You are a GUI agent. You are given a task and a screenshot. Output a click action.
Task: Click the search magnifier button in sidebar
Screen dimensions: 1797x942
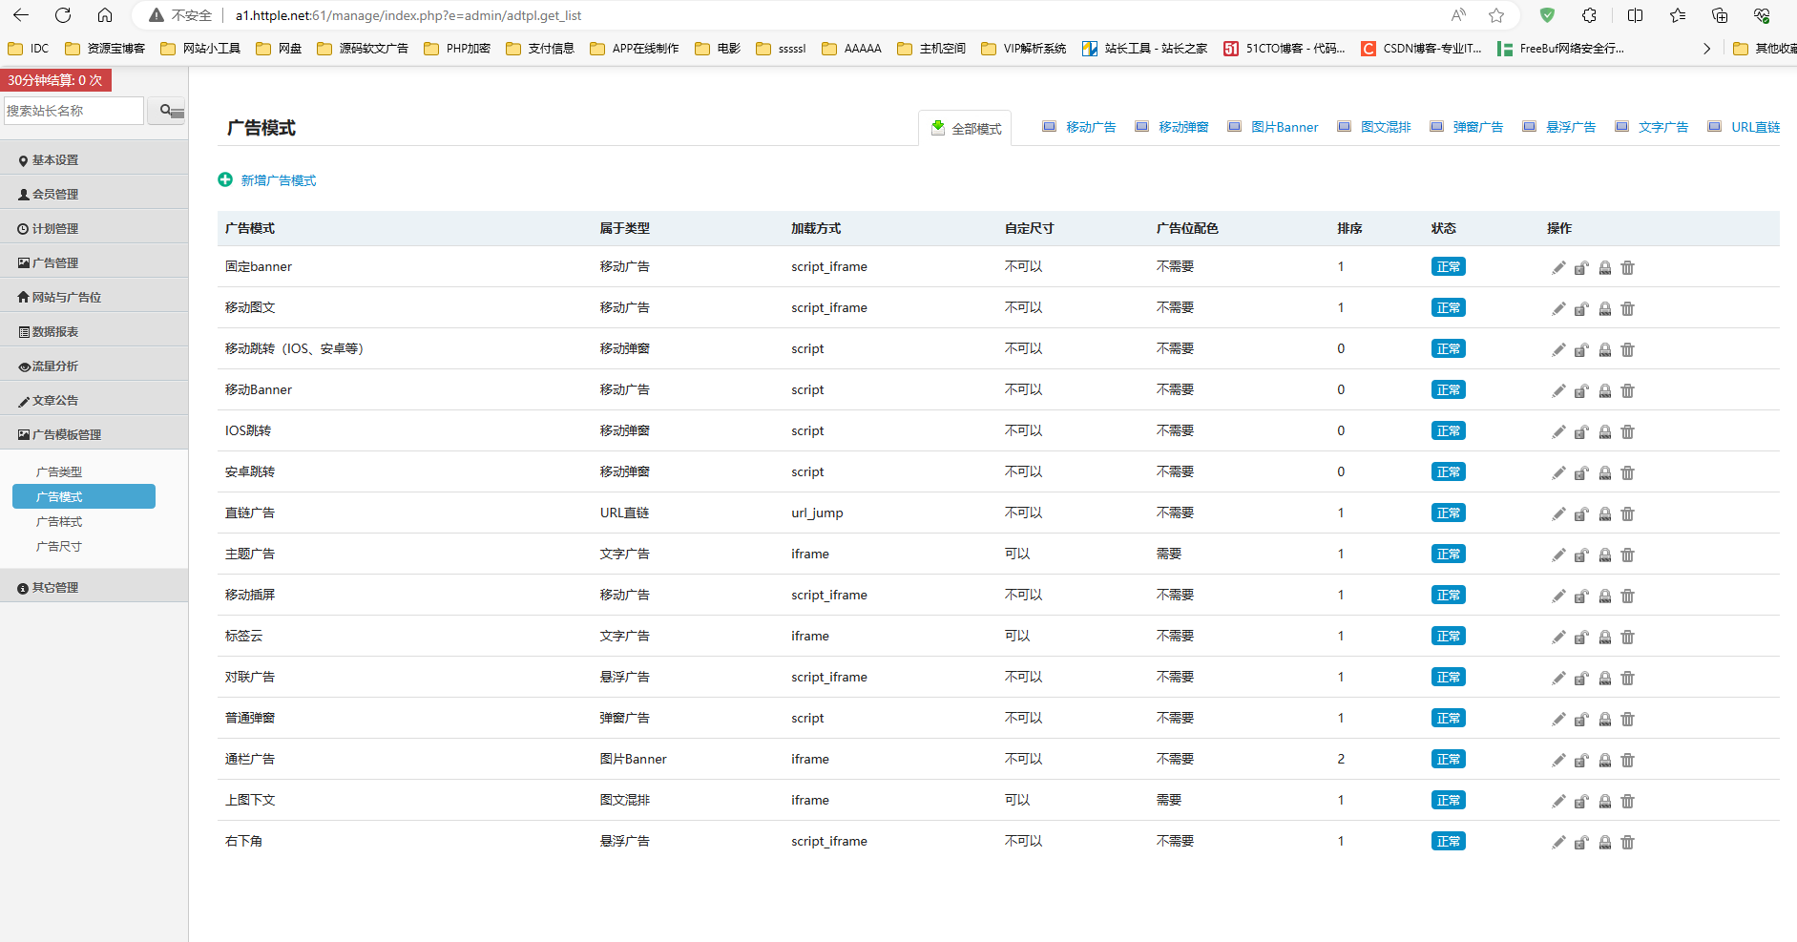167,111
